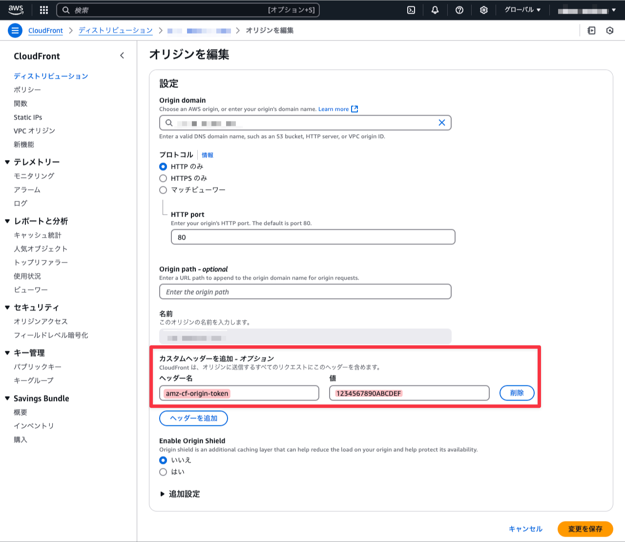
Task: Collapse the キー管理 section
Action: [x=7, y=353]
